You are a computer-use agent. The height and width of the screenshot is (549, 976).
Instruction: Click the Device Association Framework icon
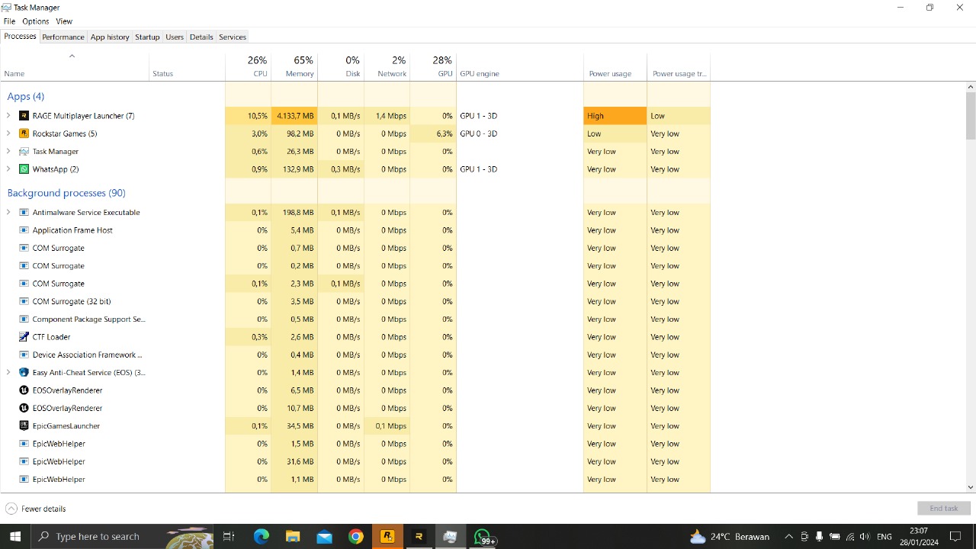[24, 355]
